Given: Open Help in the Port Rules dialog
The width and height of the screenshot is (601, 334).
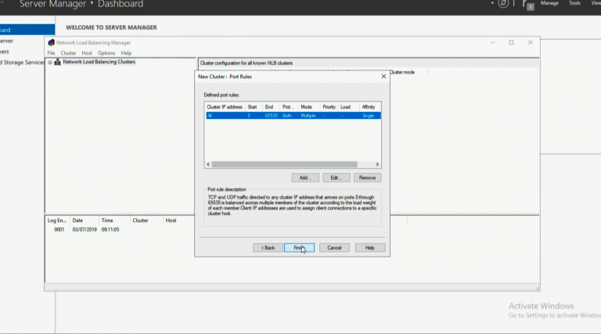Looking at the screenshot, I should [370, 248].
